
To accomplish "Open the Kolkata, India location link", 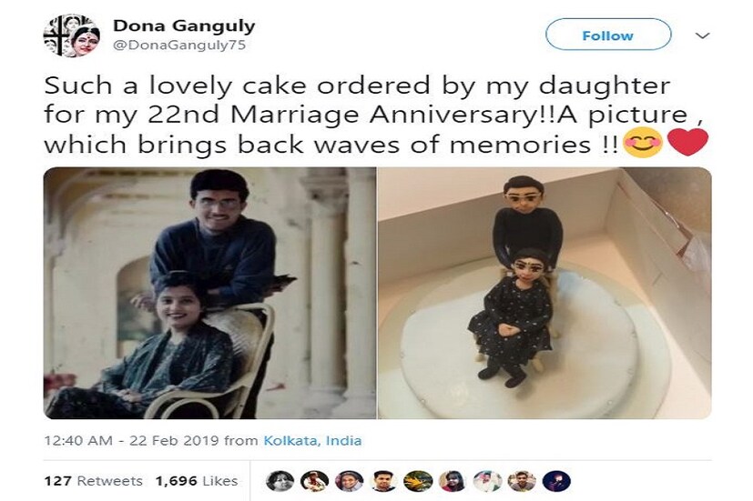I will 312,440.
